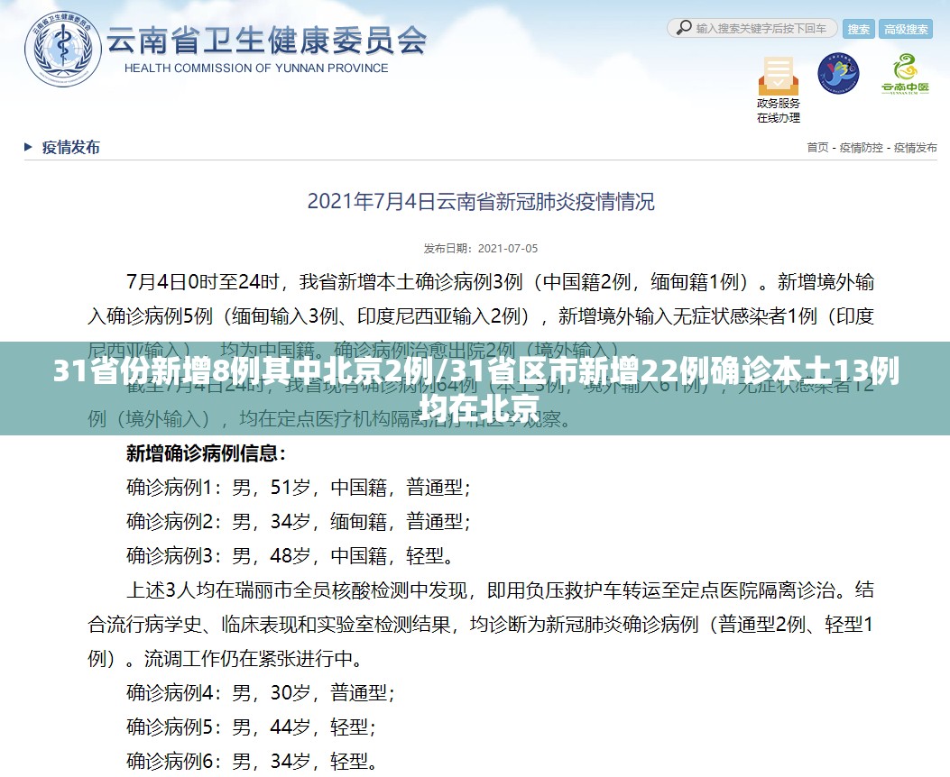Click the 新增确诊病例信息 subheading
The image size is (950, 777).
point(206,452)
